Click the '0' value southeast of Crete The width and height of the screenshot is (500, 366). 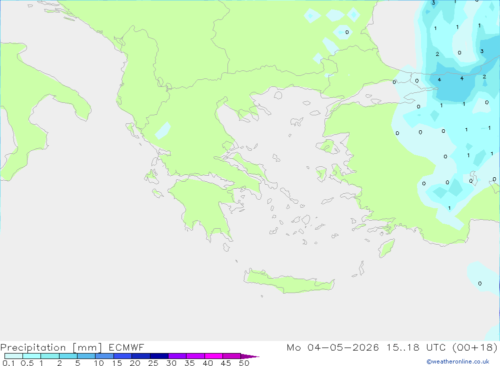480,284
